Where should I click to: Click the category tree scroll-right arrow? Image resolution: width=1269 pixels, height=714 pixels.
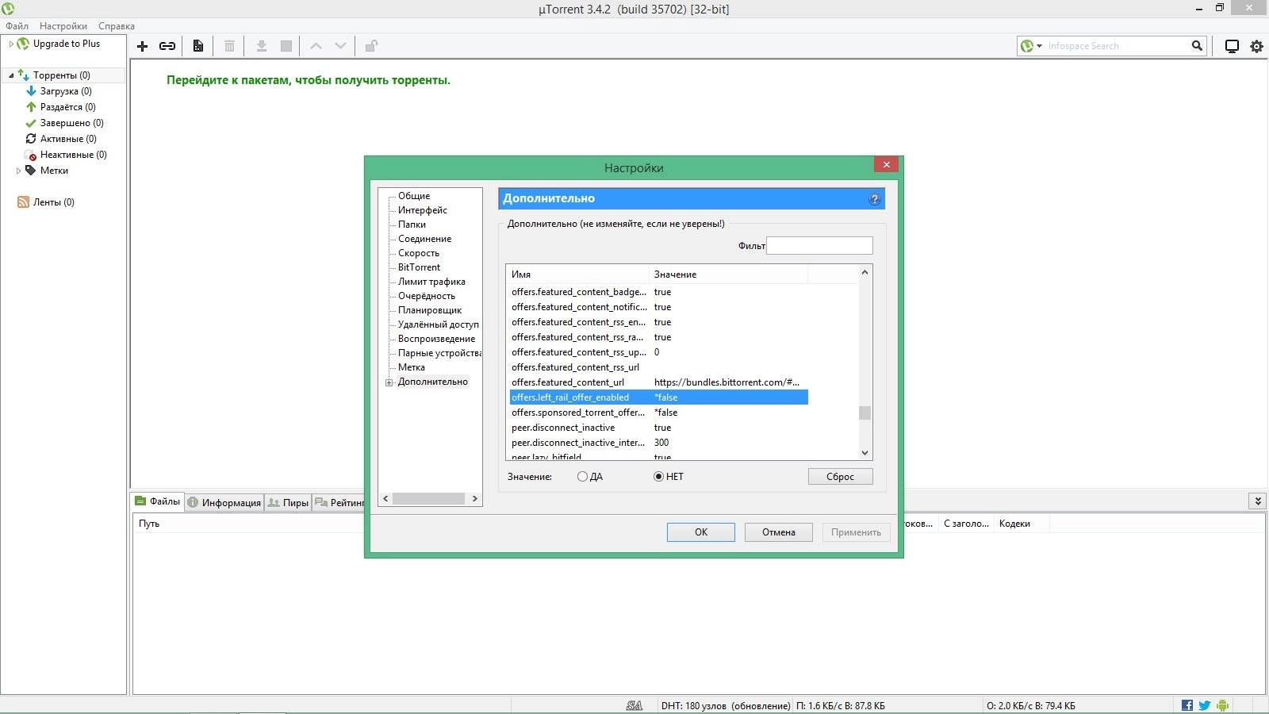coord(475,499)
